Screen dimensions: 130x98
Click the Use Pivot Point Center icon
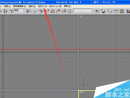pyautogui.click(x=29, y=11)
